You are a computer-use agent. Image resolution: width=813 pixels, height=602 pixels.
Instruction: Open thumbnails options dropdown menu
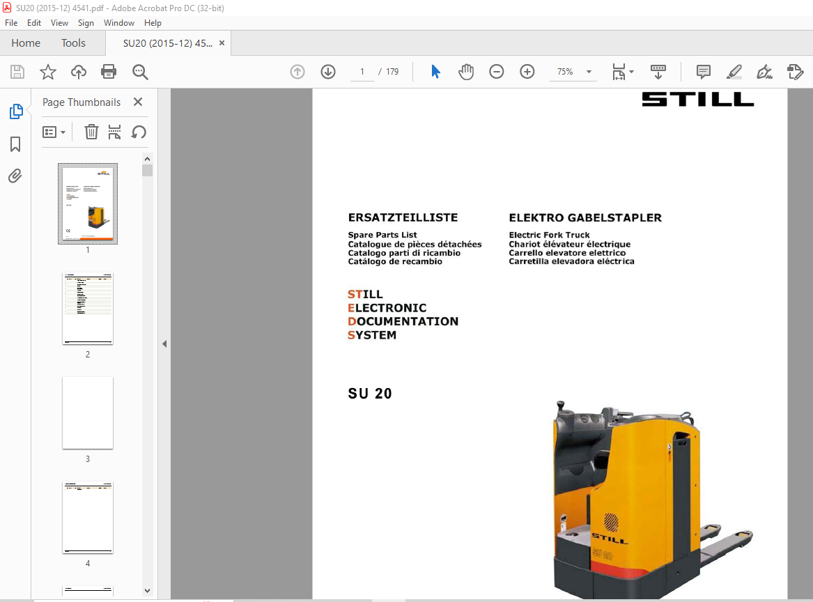54,132
